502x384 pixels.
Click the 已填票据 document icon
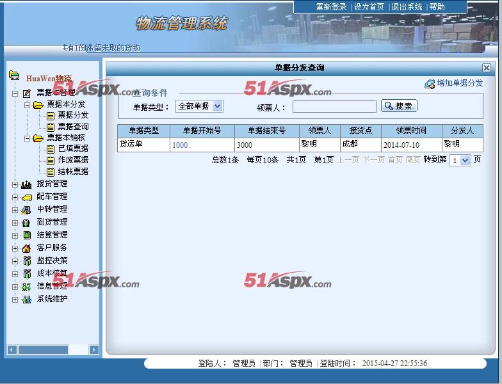[x=50, y=149]
